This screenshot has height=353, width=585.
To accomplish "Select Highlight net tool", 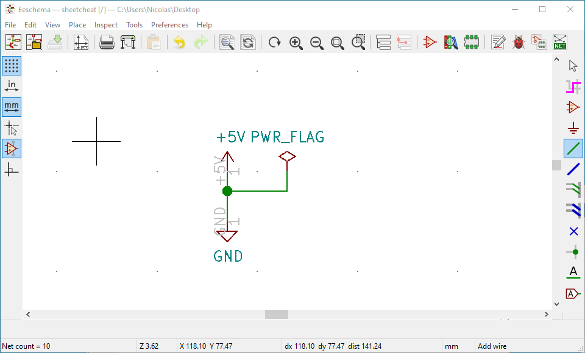I will point(573,87).
